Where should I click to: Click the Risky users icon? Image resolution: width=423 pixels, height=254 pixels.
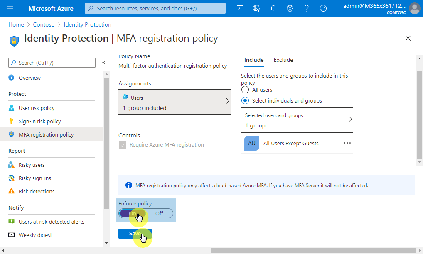click(11, 165)
